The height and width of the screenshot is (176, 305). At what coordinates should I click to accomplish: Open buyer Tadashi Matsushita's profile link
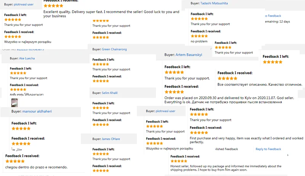[214, 3]
